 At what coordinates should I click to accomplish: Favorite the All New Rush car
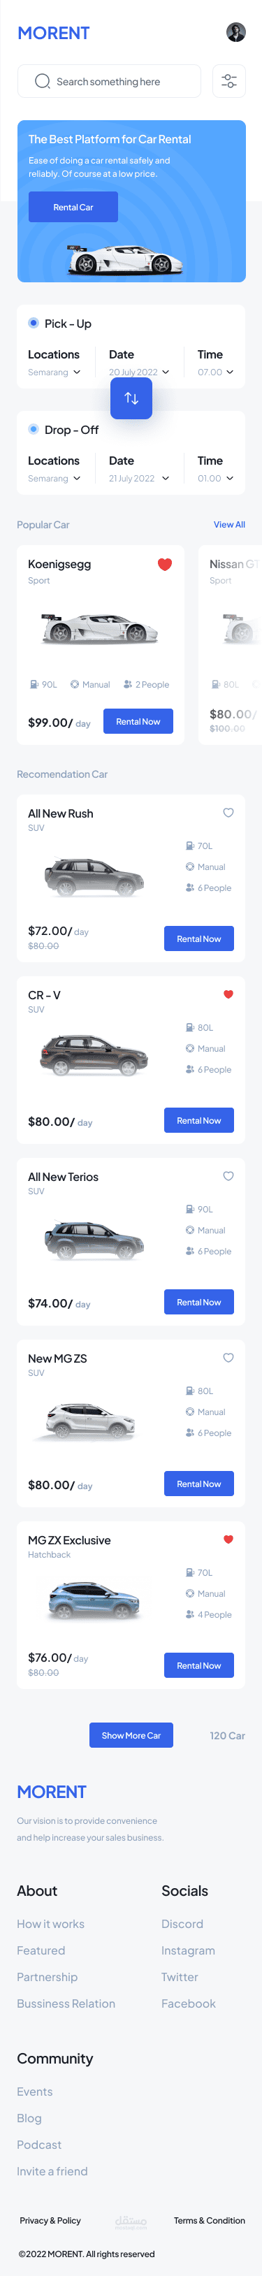click(x=228, y=813)
